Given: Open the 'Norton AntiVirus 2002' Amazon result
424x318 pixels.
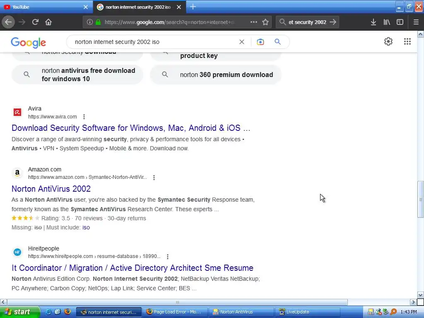Looking at the screenshot, I should pyautogui.click(x=51, y=189).
